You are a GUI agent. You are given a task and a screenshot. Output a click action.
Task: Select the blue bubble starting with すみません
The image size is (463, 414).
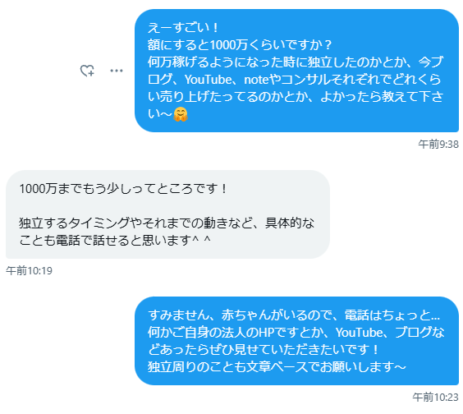pyautogui.click(x=296, y=341)
